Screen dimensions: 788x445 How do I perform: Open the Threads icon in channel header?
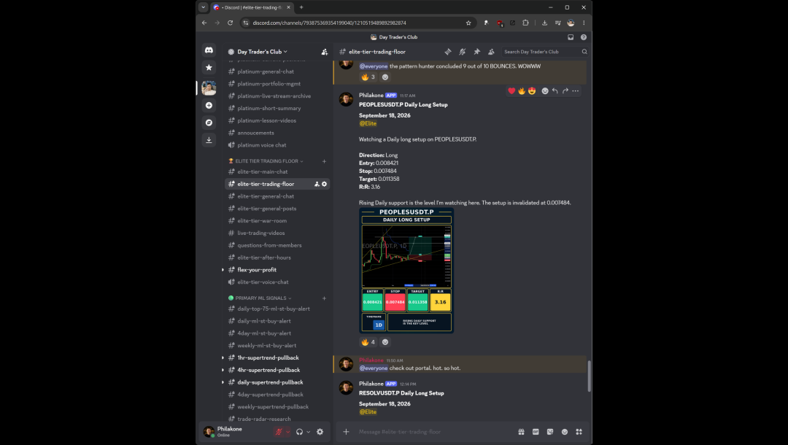448,52
